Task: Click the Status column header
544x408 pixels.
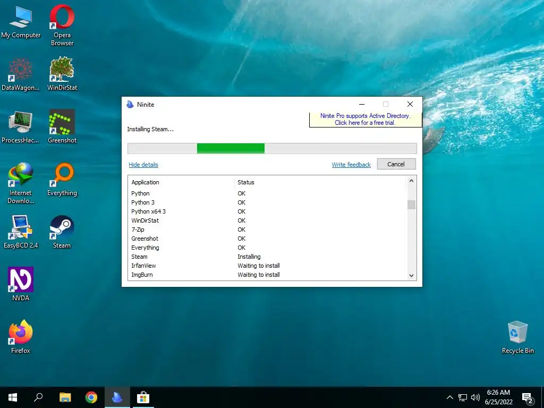Action: (x=319, y=182)
